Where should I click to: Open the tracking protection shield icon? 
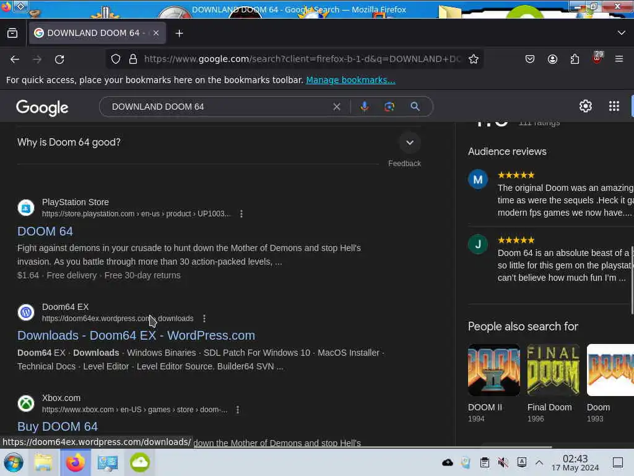point(116,59)
